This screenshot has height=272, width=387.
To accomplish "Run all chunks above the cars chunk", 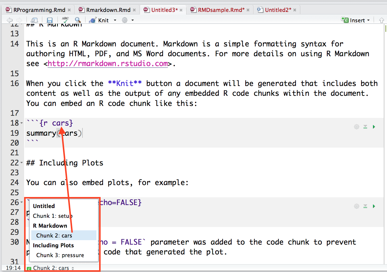I will pos(365,127).
